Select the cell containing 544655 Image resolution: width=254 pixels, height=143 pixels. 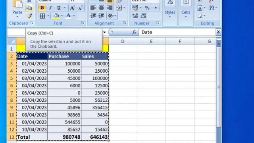(x=64, y=122)
